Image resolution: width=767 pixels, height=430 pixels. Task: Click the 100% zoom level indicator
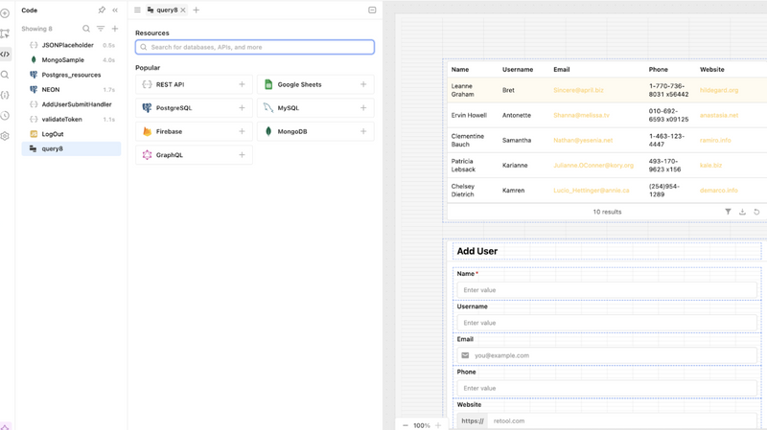422,425
